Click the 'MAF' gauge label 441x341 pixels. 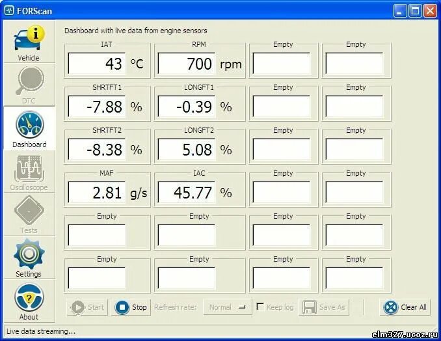pos(107,173)
